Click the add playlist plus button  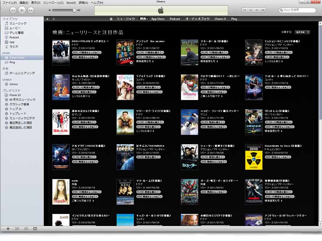pos(8,229)
